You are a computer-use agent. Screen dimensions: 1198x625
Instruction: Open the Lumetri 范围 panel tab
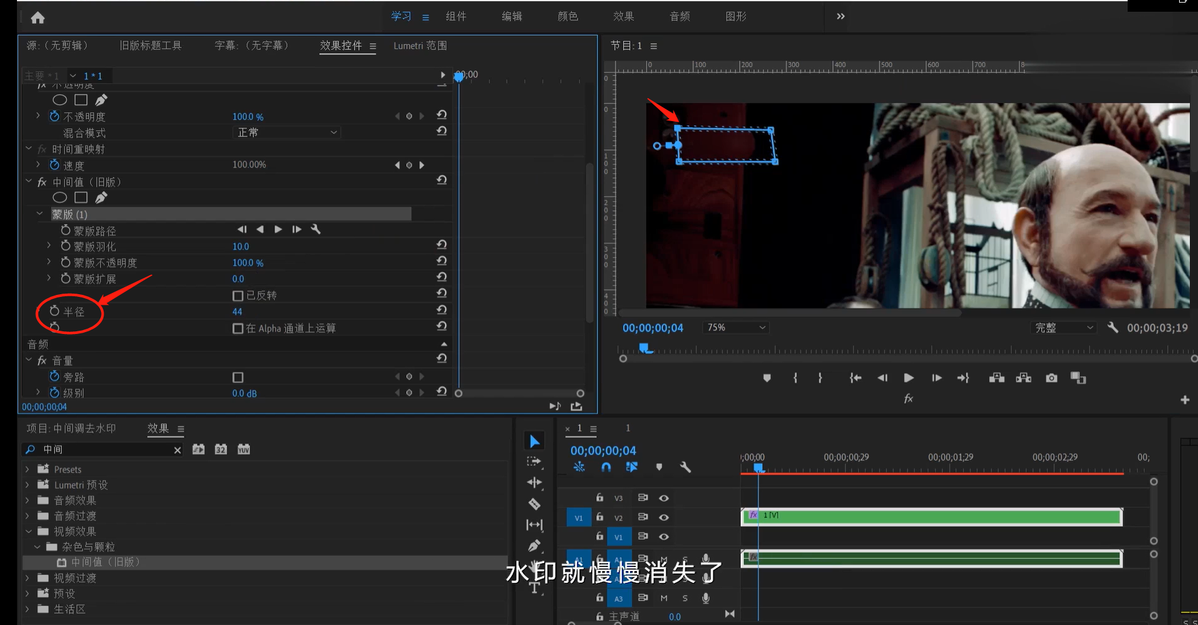click(x=420, y=46)
